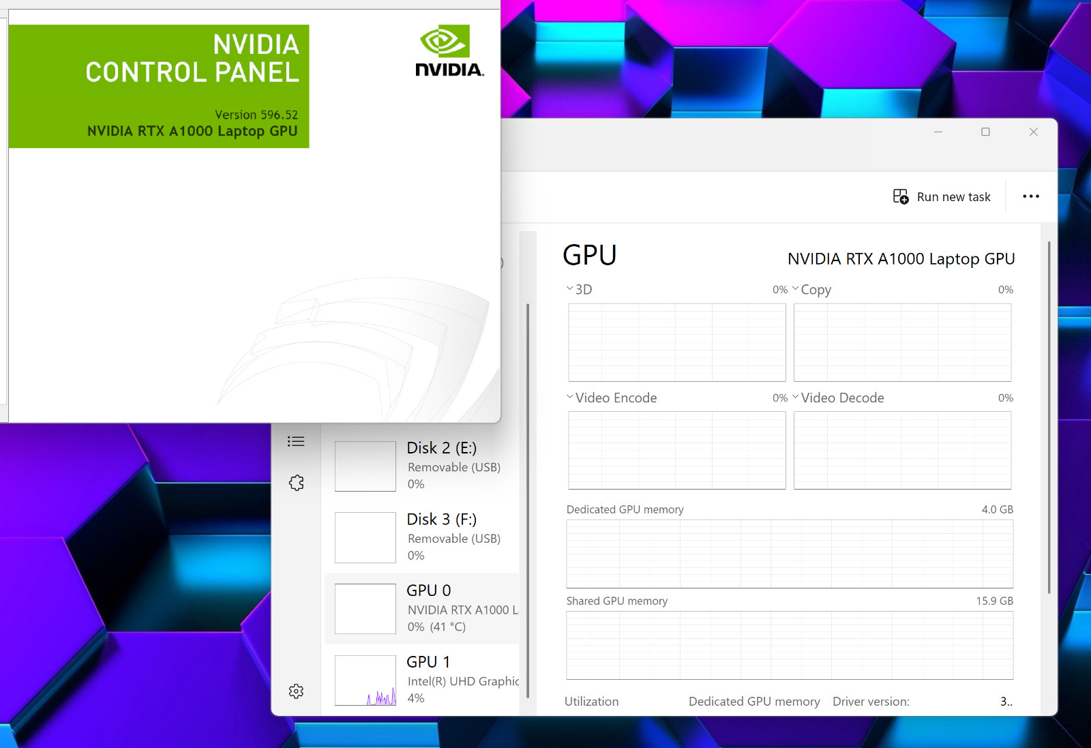The height and width of the screenshot is (748, 1091).
Task: Open Task Manager Settings gear icon
Action: coord(296,691)
